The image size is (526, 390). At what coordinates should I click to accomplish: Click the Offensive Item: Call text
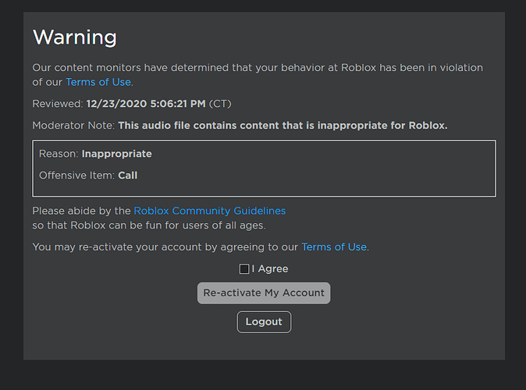(x=88, y=175)
